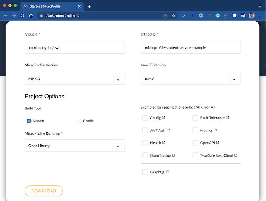Go back to the previous page

(x=5, y=16)
